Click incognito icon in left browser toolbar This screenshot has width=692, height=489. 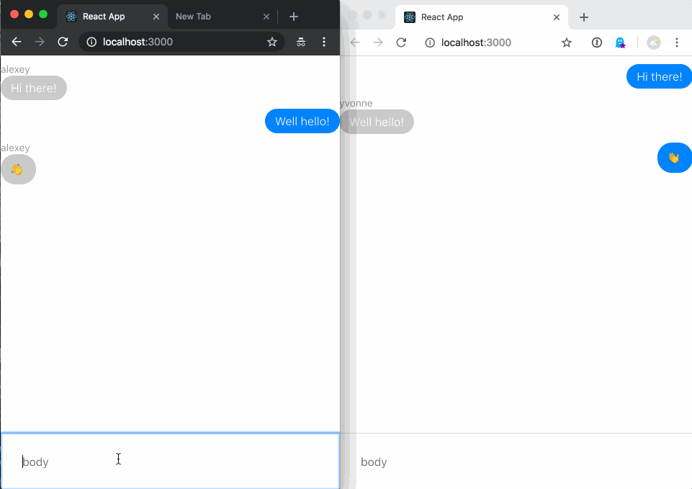tap(301, 42)
